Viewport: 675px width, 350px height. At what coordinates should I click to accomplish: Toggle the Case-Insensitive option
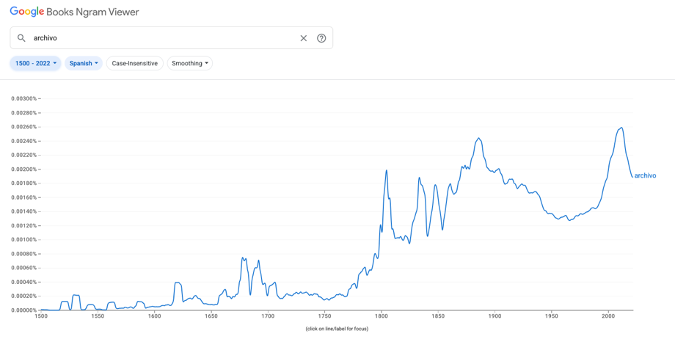coord(135,63)
